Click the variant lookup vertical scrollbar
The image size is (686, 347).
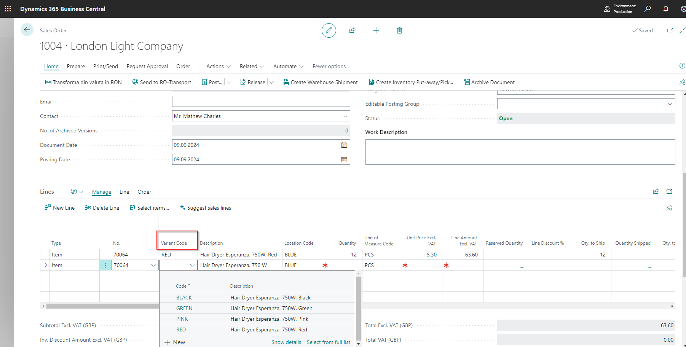[358, 308]
